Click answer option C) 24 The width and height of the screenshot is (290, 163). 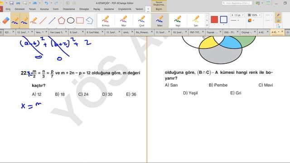coord(83,94)
